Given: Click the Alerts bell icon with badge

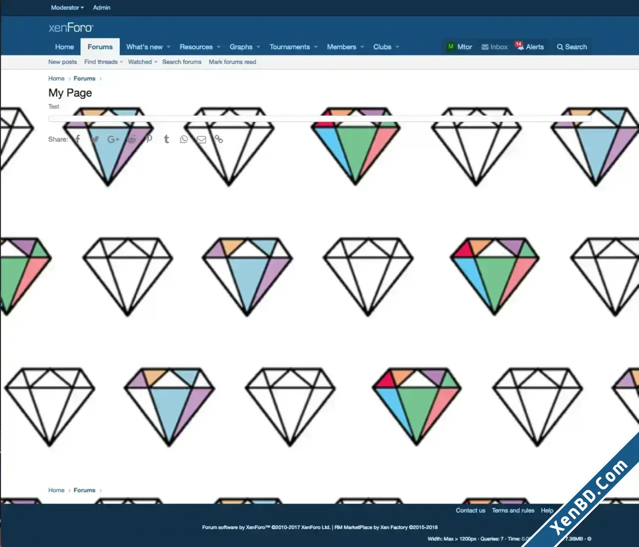Looking at the screenshot, I should [519, 46].
